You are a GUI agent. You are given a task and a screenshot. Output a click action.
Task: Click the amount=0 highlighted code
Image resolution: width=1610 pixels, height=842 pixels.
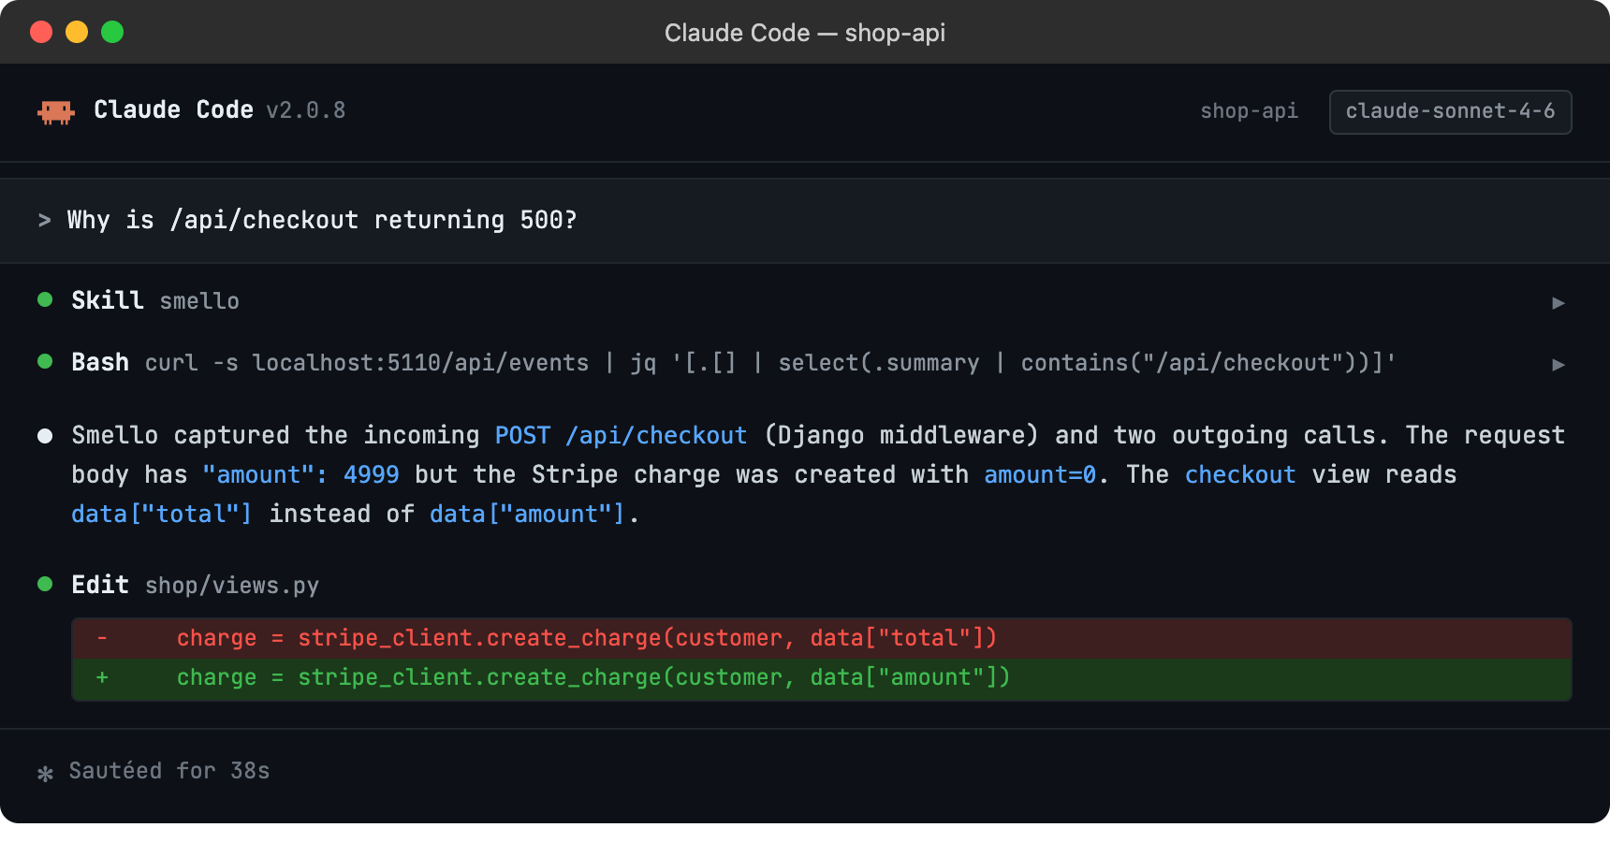click(x=1040, y=474)
